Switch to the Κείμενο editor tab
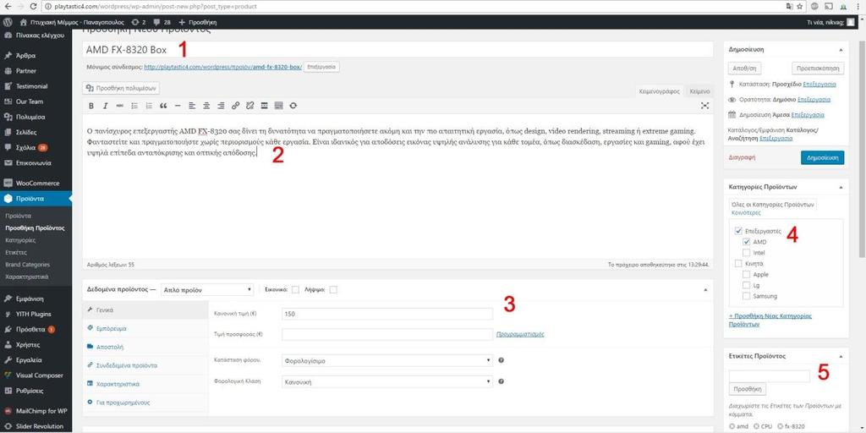The height and width of the screenshot is (433, 866). (x=699, y=91)
